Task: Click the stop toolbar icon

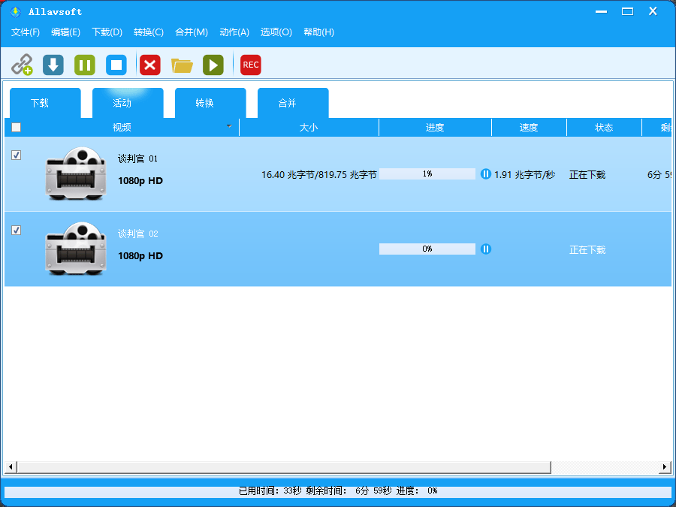Action: 116,65
